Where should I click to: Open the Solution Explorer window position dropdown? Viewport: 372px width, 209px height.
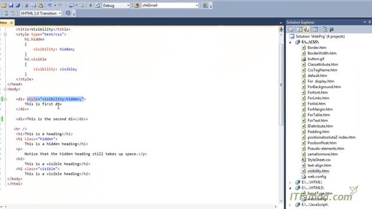[364, 22]
